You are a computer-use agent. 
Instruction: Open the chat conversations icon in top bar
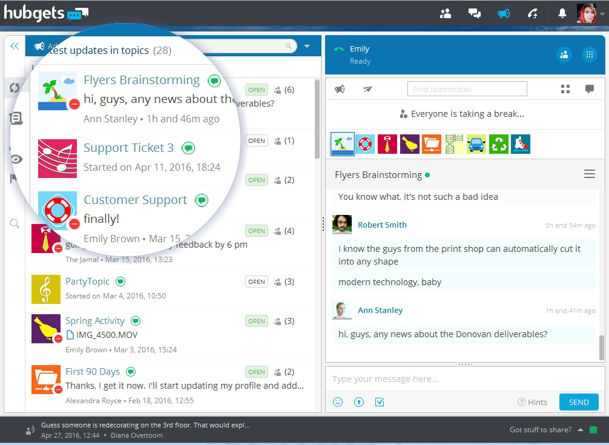tap(474, 14)
